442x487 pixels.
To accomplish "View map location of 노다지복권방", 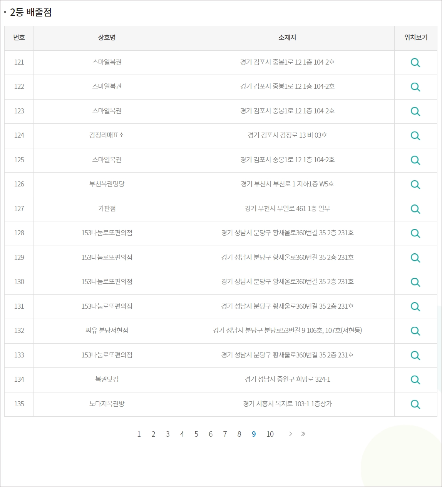I will point(415,404).
